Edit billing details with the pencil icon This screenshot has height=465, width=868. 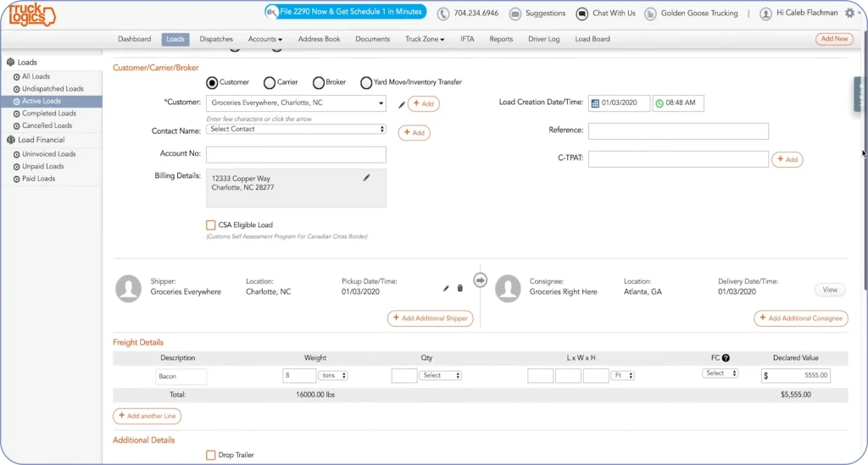coord(366,178)
